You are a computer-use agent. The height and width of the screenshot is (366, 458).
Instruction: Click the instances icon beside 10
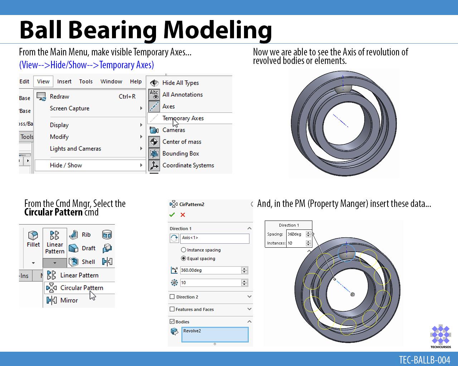pos(174,283)
